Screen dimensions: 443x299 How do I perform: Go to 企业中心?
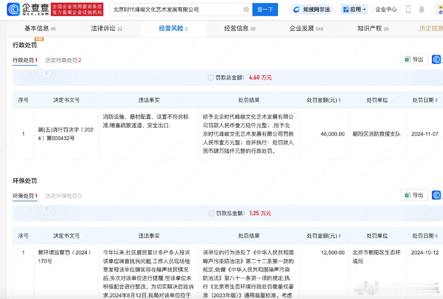pos(386,10)
